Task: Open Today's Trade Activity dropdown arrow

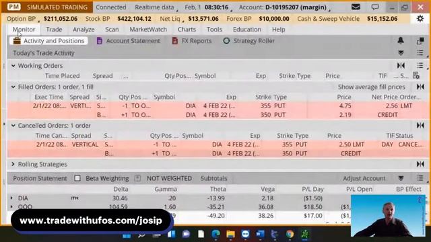Action: 401,52
